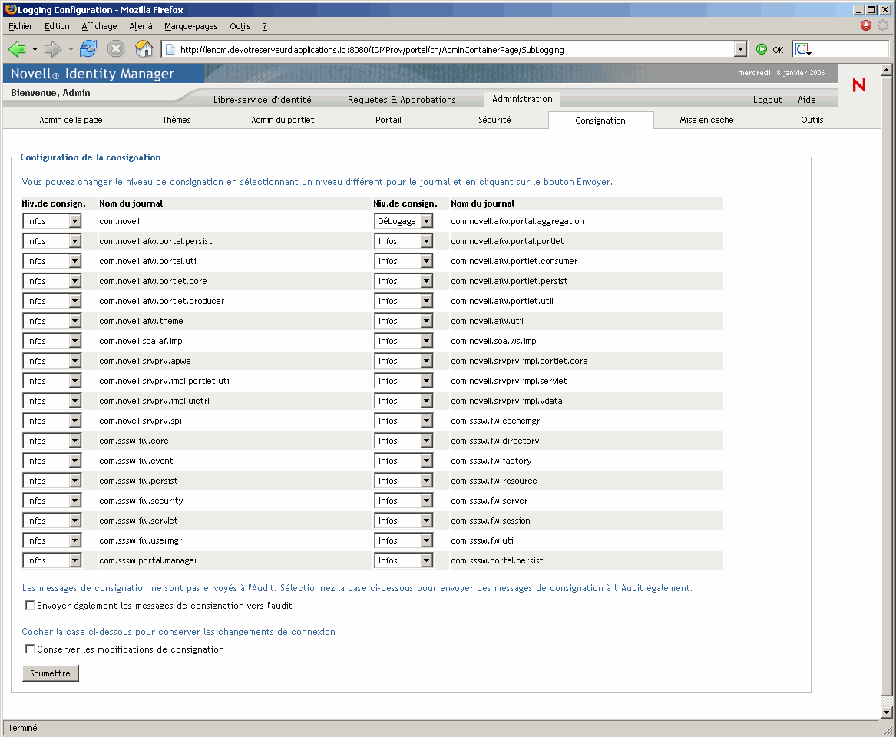Screen dimensions: 896x737
Task: Open the Outils menu in the menu bar
Action: coord(240,26)
